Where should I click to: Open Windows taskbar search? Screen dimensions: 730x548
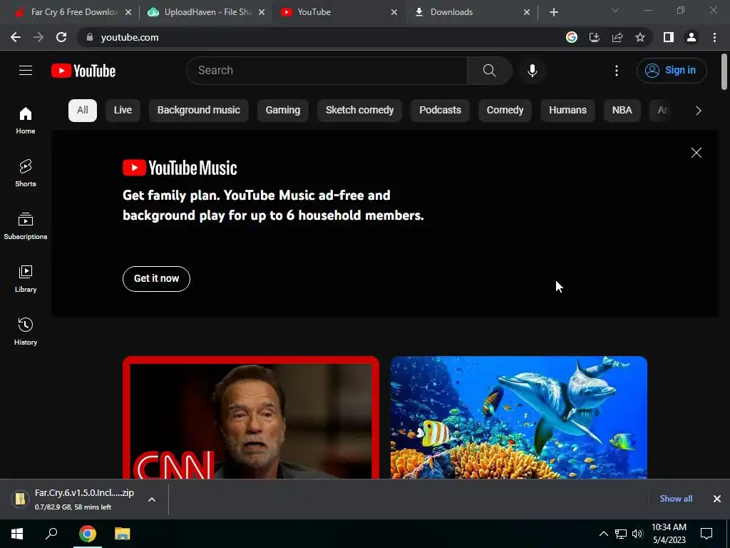[51, 534]
